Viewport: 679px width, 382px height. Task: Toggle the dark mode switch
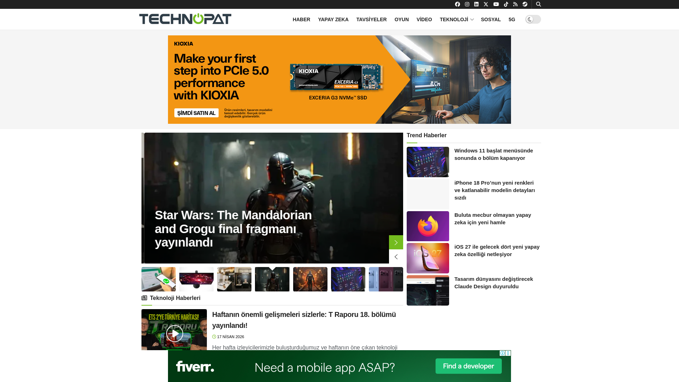pyautogui.click(x=533, y=19)
